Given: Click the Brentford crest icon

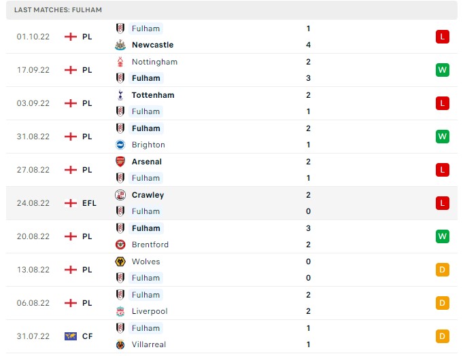Looking at the screenshot, I should coord(120,245).
